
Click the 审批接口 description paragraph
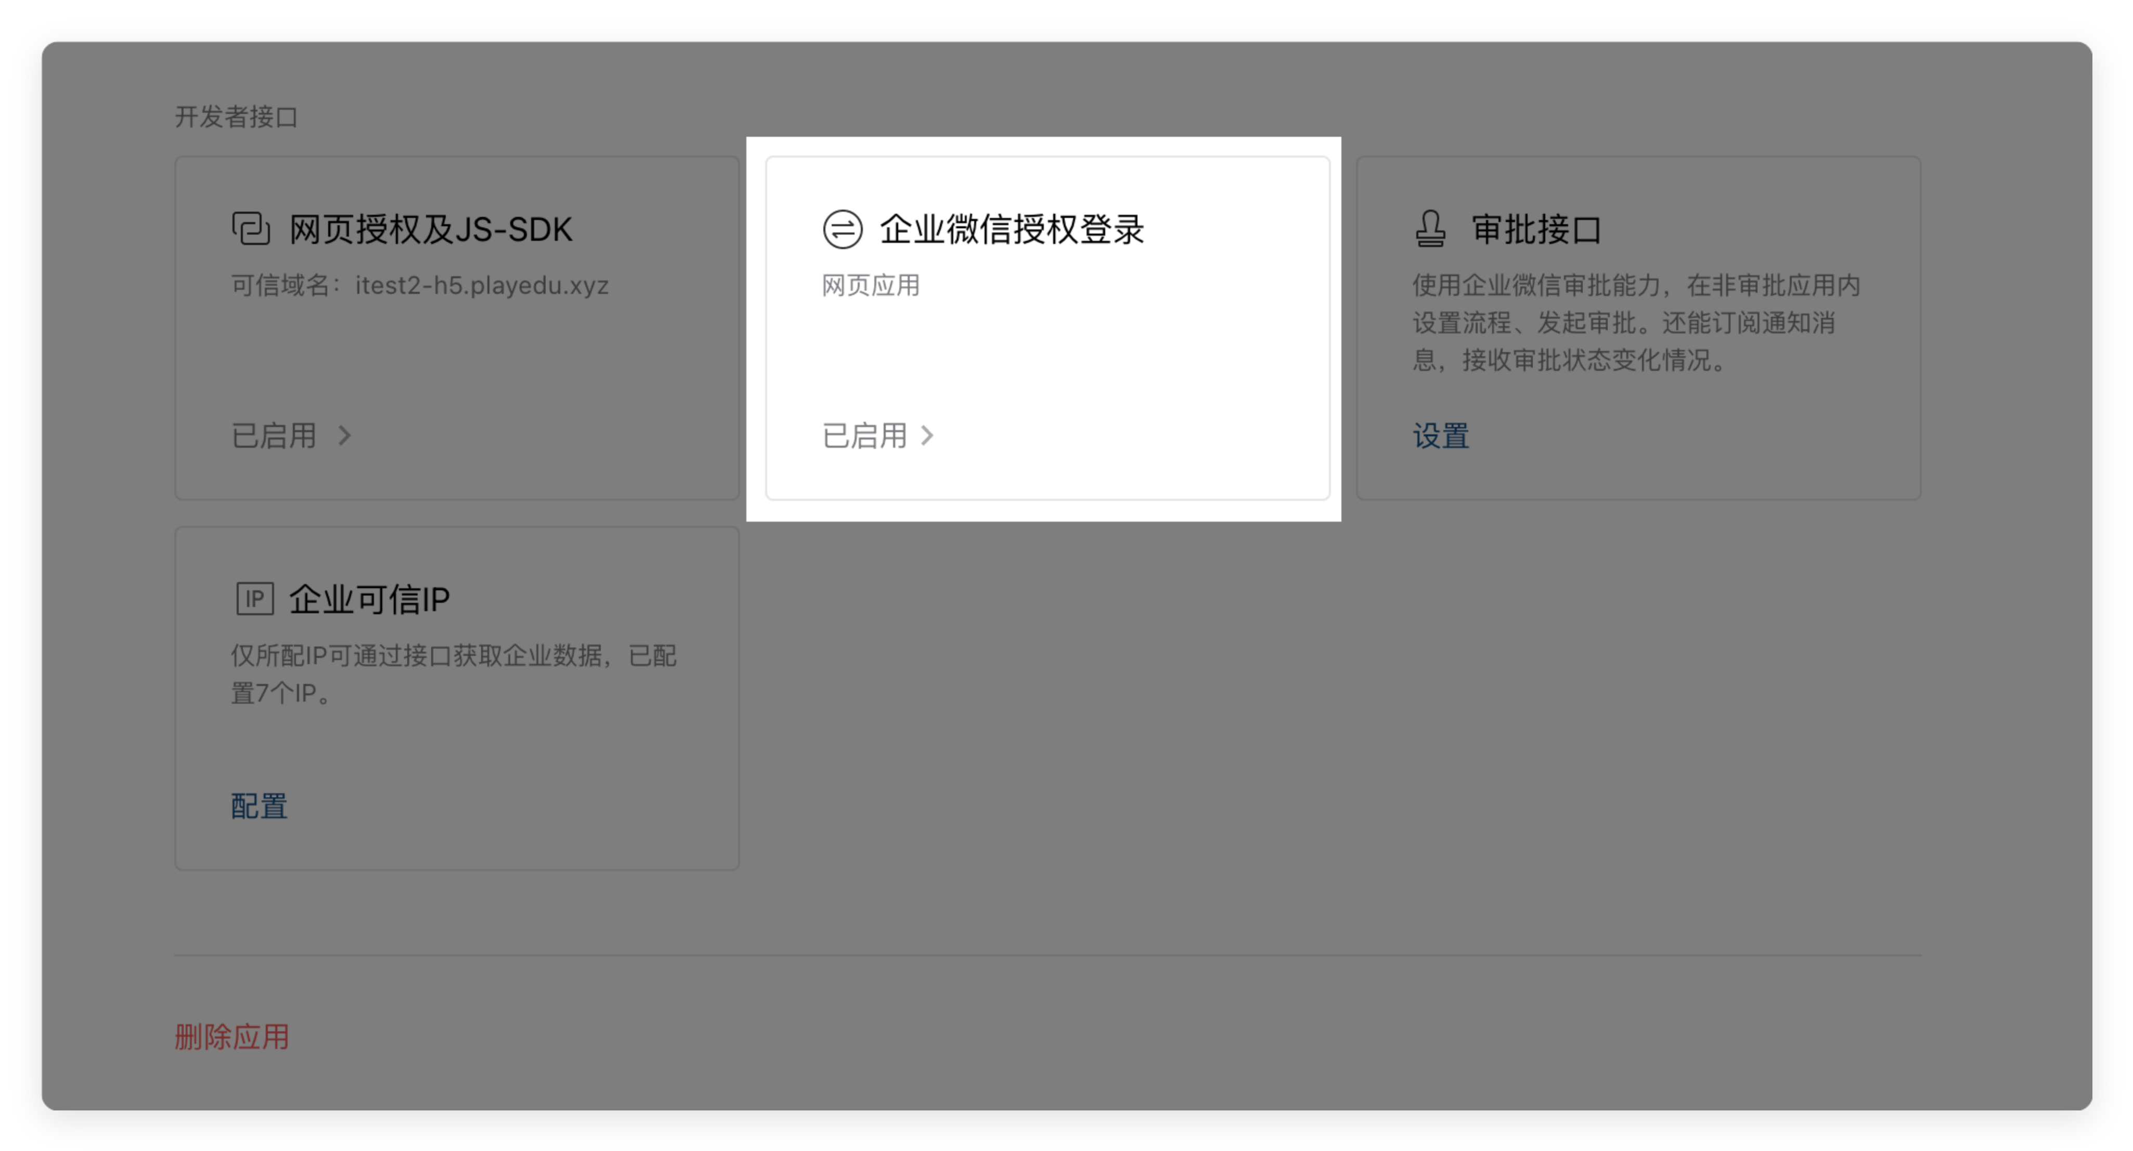point(1635,323)
